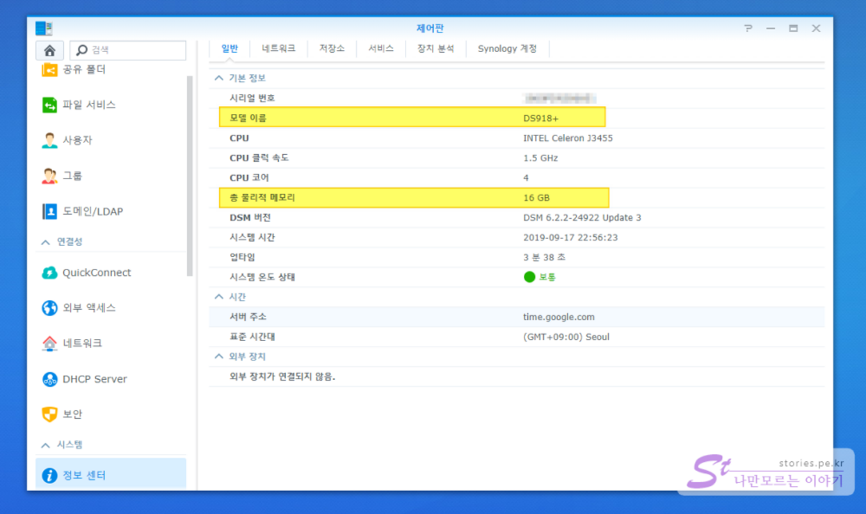Open the Synology 계정 tab
This screenshot has height=514, width=866.
(507, 49)
